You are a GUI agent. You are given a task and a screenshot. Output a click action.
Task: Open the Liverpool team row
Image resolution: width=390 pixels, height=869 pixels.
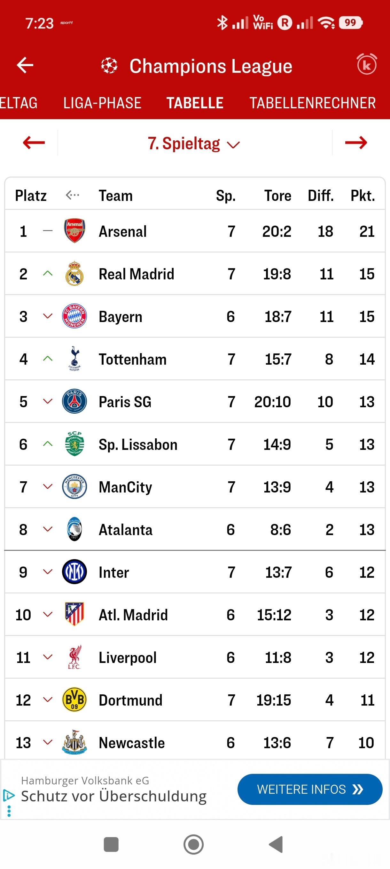pyautogui.click(x=195, y=657)
